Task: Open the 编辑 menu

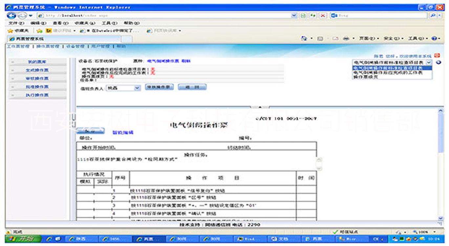Action: pos(38,23)
